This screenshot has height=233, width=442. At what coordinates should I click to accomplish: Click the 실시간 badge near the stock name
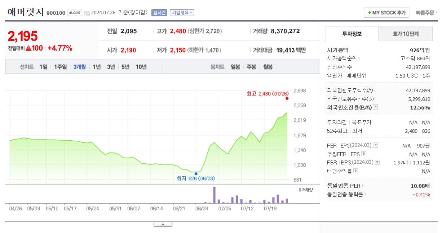coord(159,12)
